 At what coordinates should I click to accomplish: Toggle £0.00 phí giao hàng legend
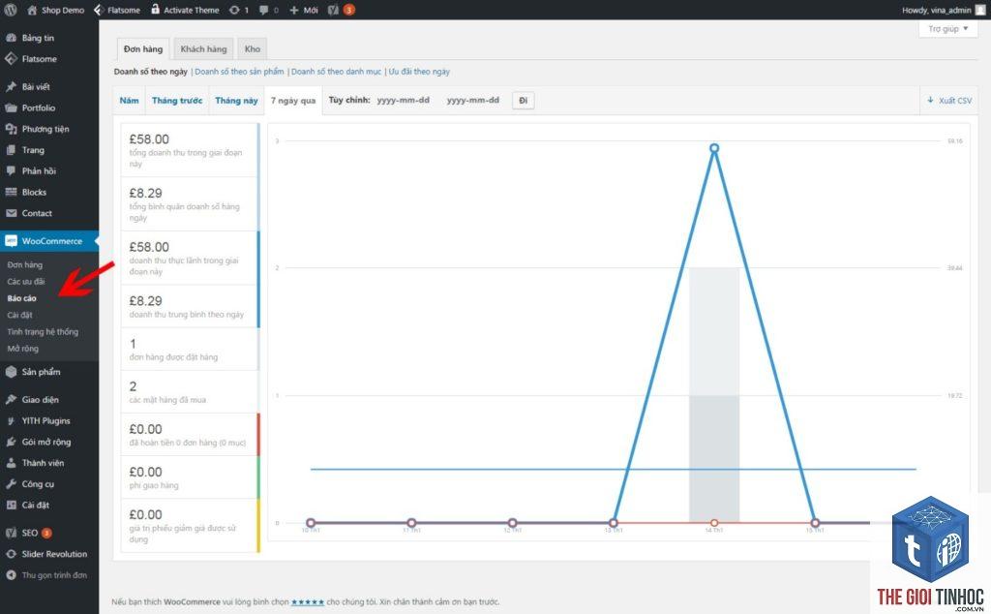pyautogui.click(x=190, y=477)
